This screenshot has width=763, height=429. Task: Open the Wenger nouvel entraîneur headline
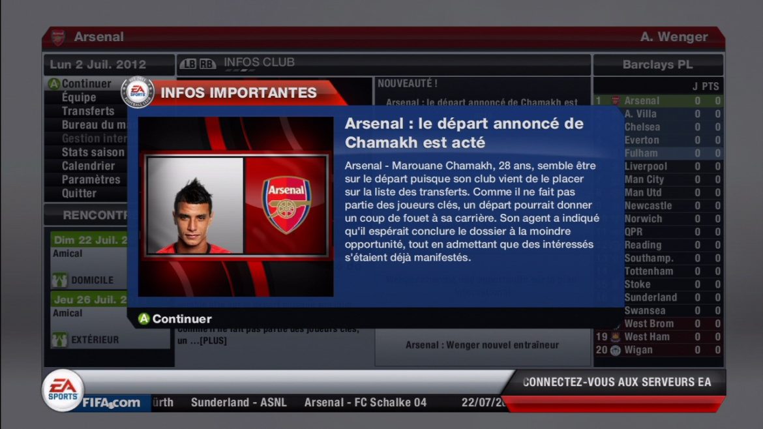coord(482,345)
